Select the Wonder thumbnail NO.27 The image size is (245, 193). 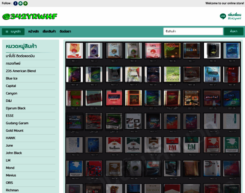click(x=74, y=122)
